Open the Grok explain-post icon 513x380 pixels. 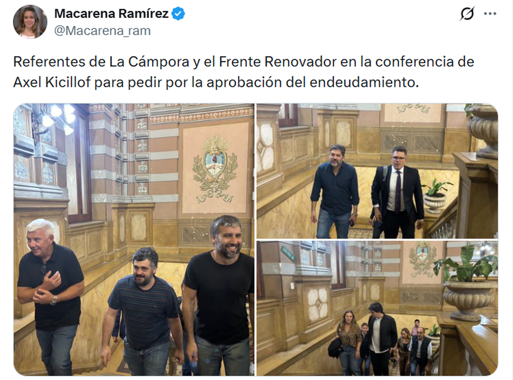pyautogui.click(x=467, y=14)
